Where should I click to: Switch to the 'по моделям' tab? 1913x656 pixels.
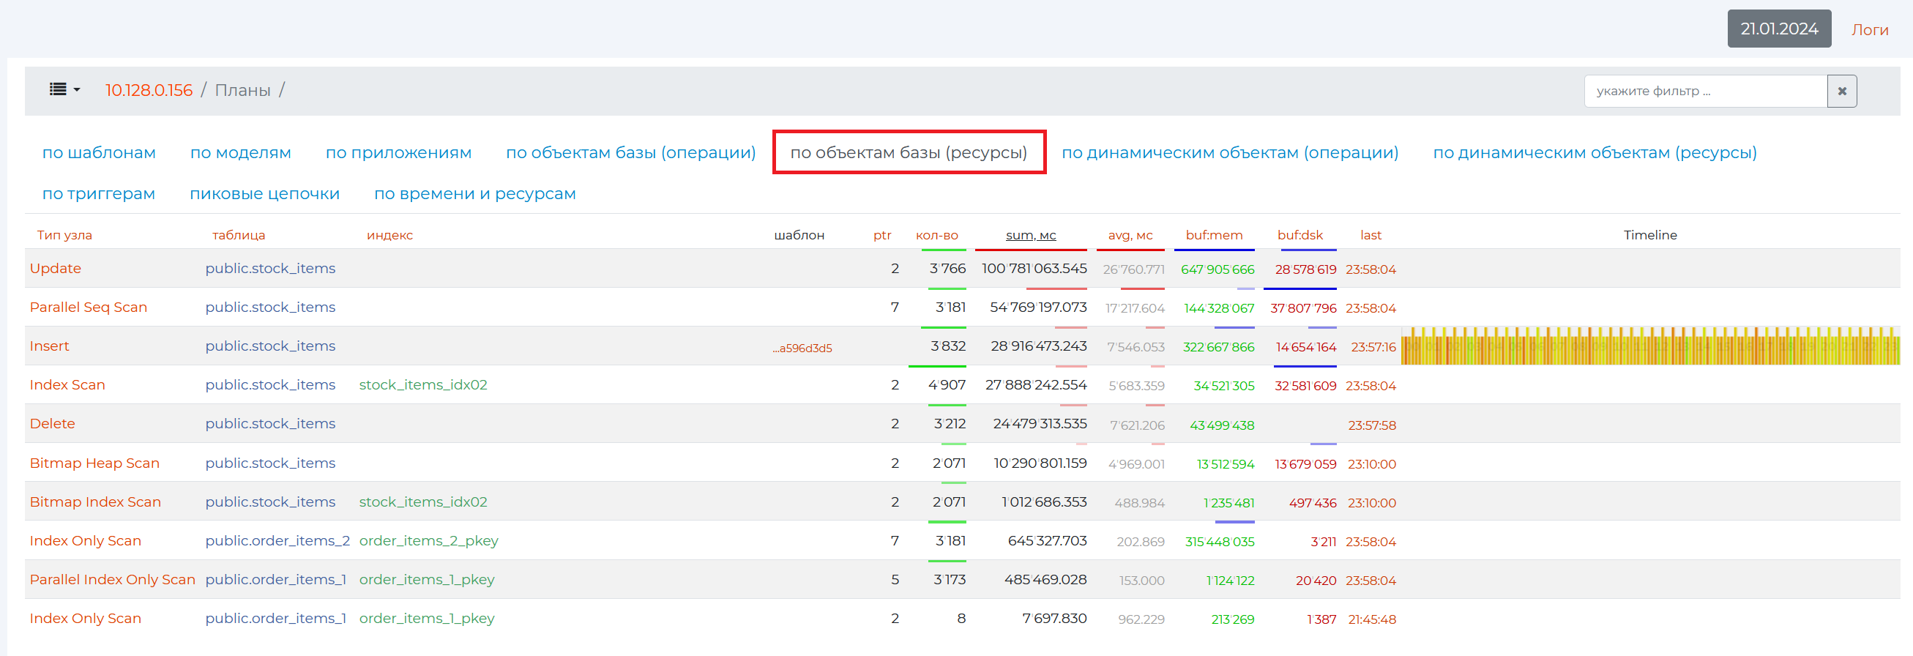(x=241, y=152)
